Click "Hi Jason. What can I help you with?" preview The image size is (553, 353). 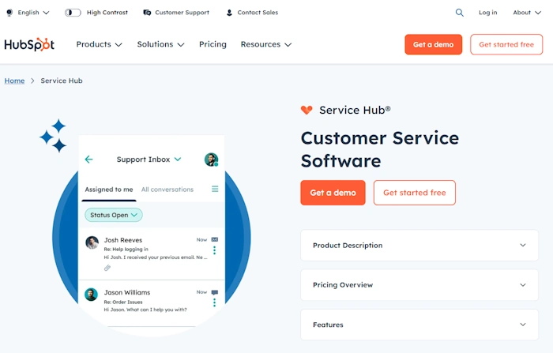145,310
